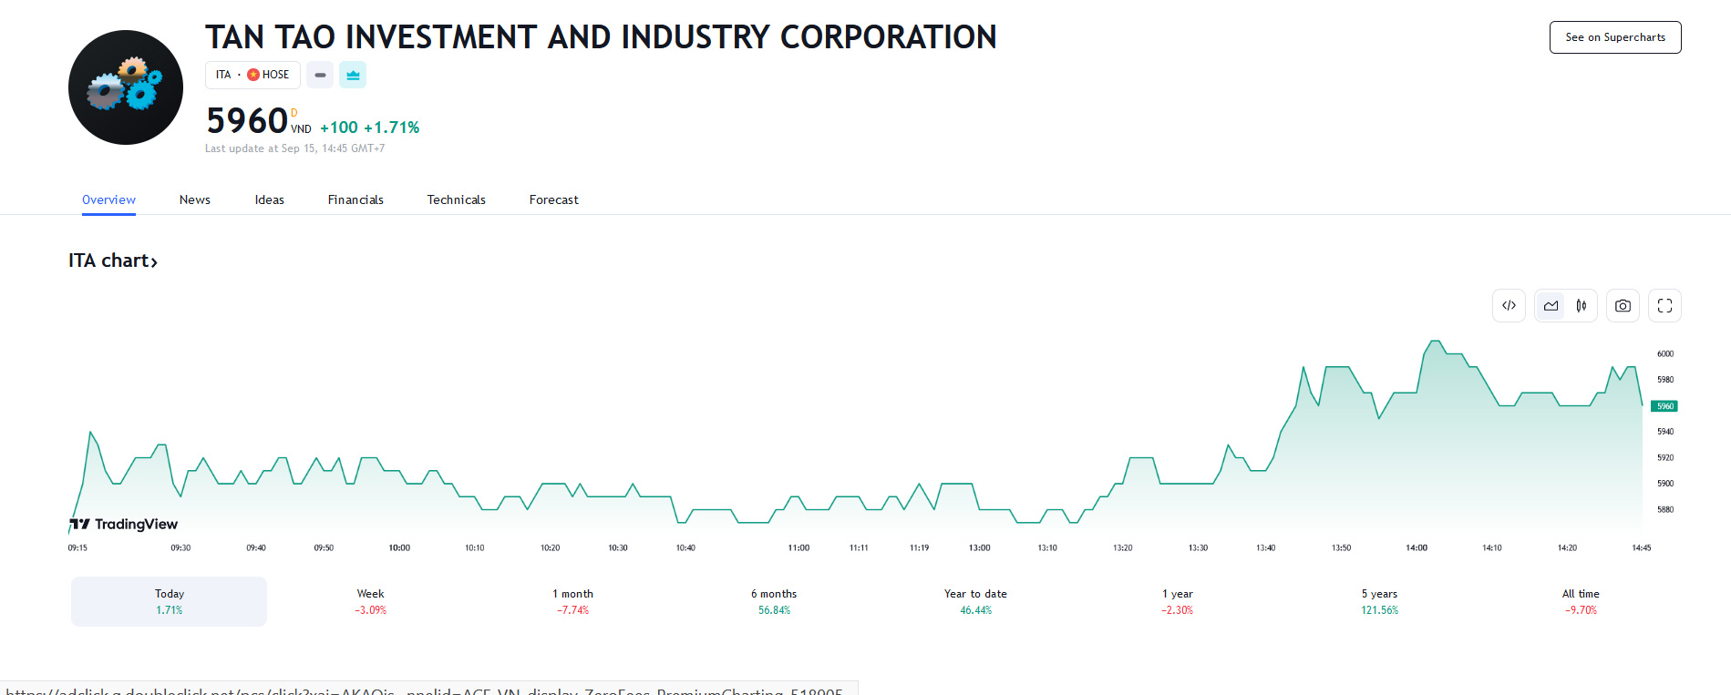Click the teal crown badge icon
Image resolution: width=1731 pixels, height=695 pixels.
coord(353,75)
